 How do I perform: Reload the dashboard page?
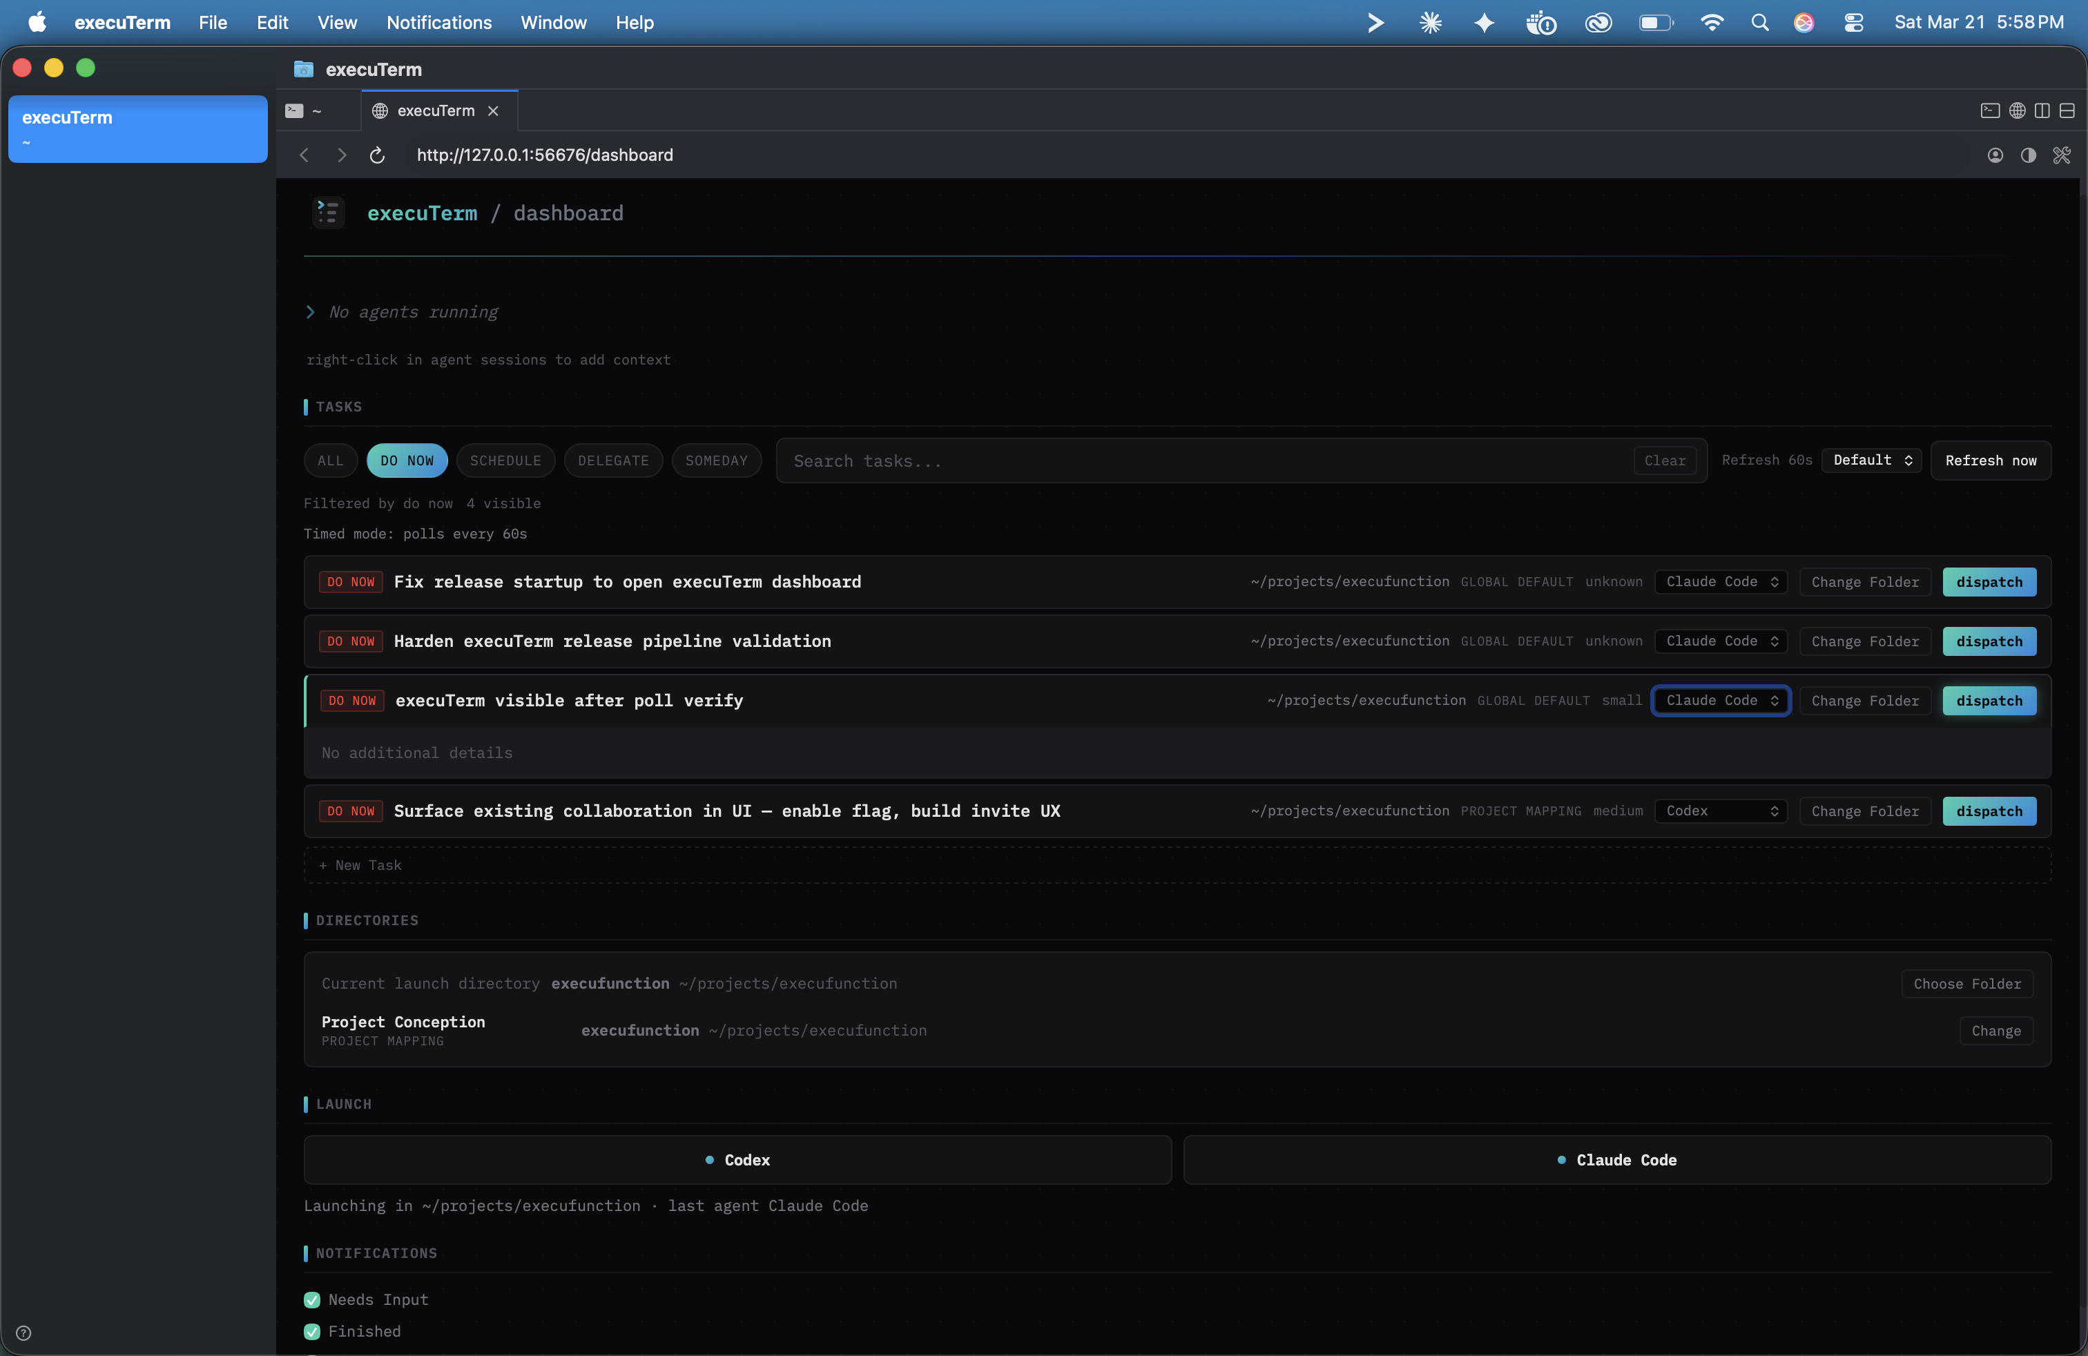point(377,155)
